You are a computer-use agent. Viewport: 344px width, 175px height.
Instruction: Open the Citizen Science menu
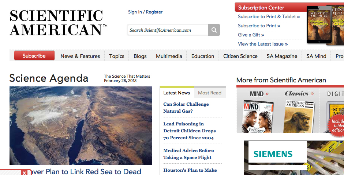click(240, 56)
